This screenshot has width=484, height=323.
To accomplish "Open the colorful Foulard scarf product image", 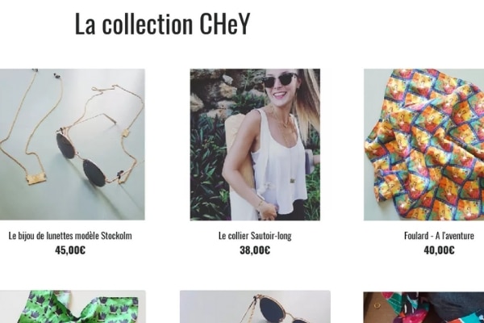I will 423,145.
